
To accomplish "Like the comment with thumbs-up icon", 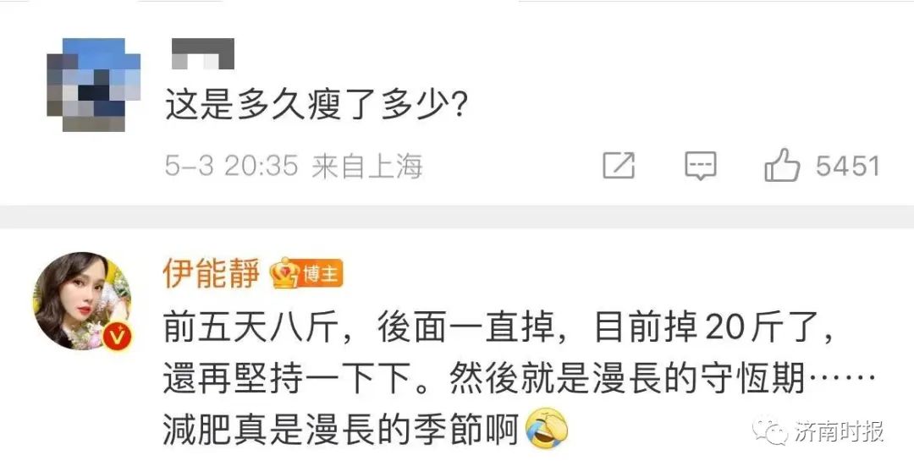I will pyautogui.click(x=782, y=165).
